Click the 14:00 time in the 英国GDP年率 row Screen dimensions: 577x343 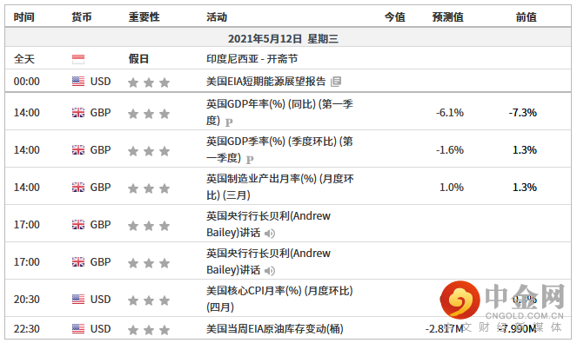point(26,112)
